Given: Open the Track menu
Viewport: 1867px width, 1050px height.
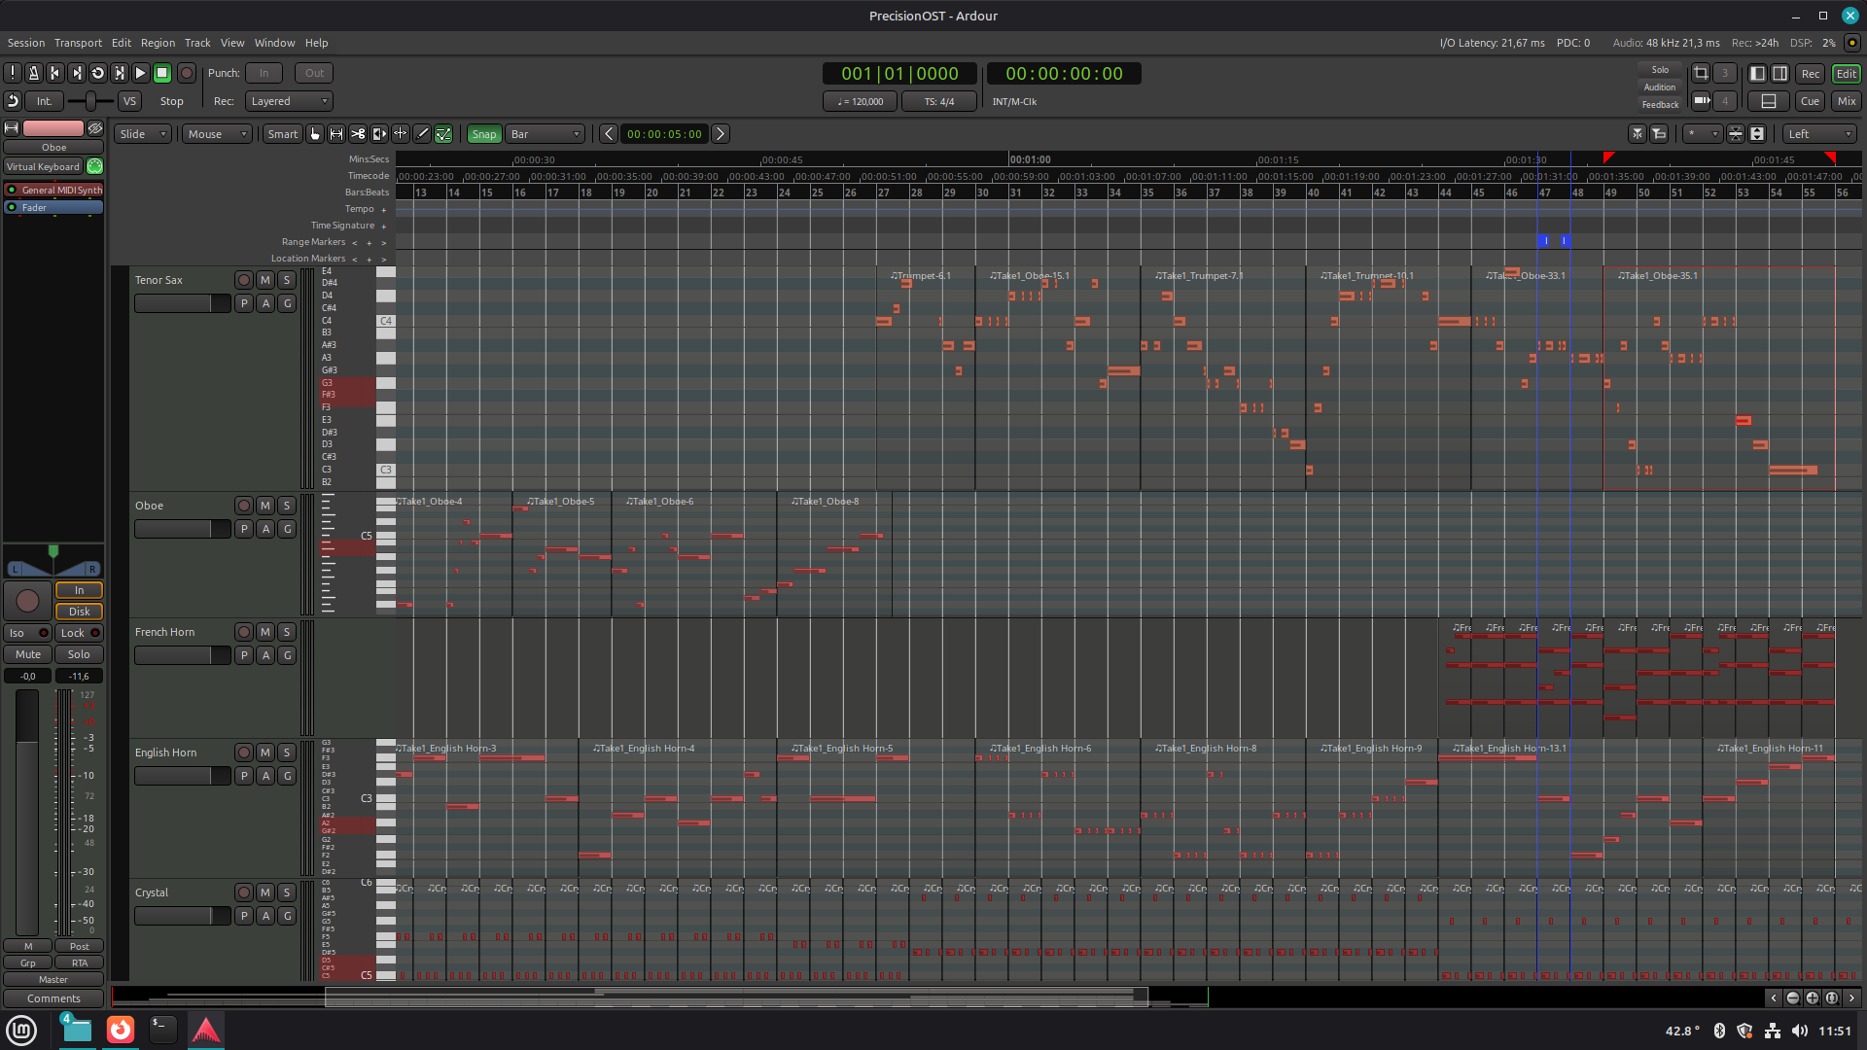Looking at the screenshot, I should (197, 43).
